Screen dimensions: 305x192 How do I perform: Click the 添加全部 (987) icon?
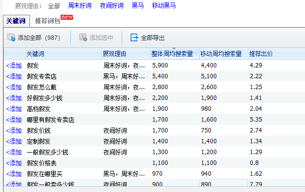coord(11,37)
